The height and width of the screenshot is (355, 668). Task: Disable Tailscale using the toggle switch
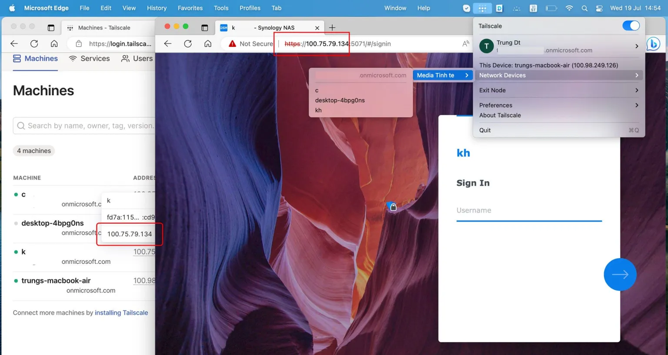pos(631,26)
